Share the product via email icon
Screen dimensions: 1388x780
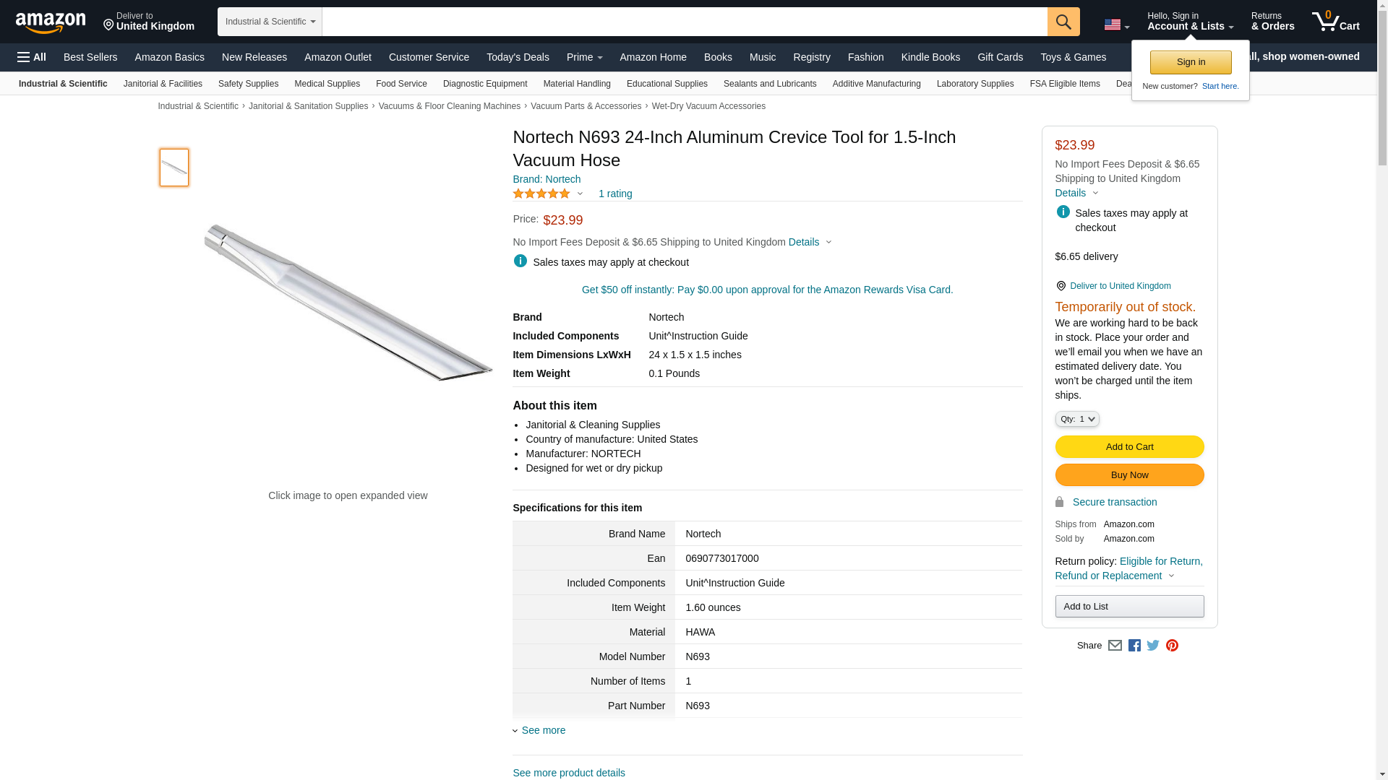point(1115,646)
